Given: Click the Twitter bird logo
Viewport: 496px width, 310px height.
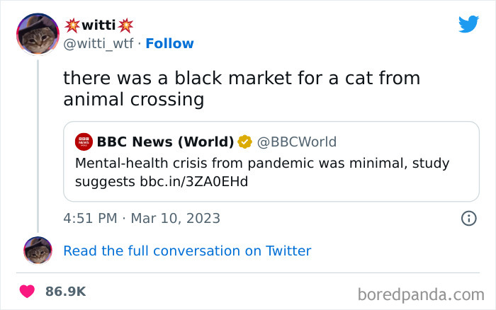Looking at the screenshot, I should (x=468, y=24).
